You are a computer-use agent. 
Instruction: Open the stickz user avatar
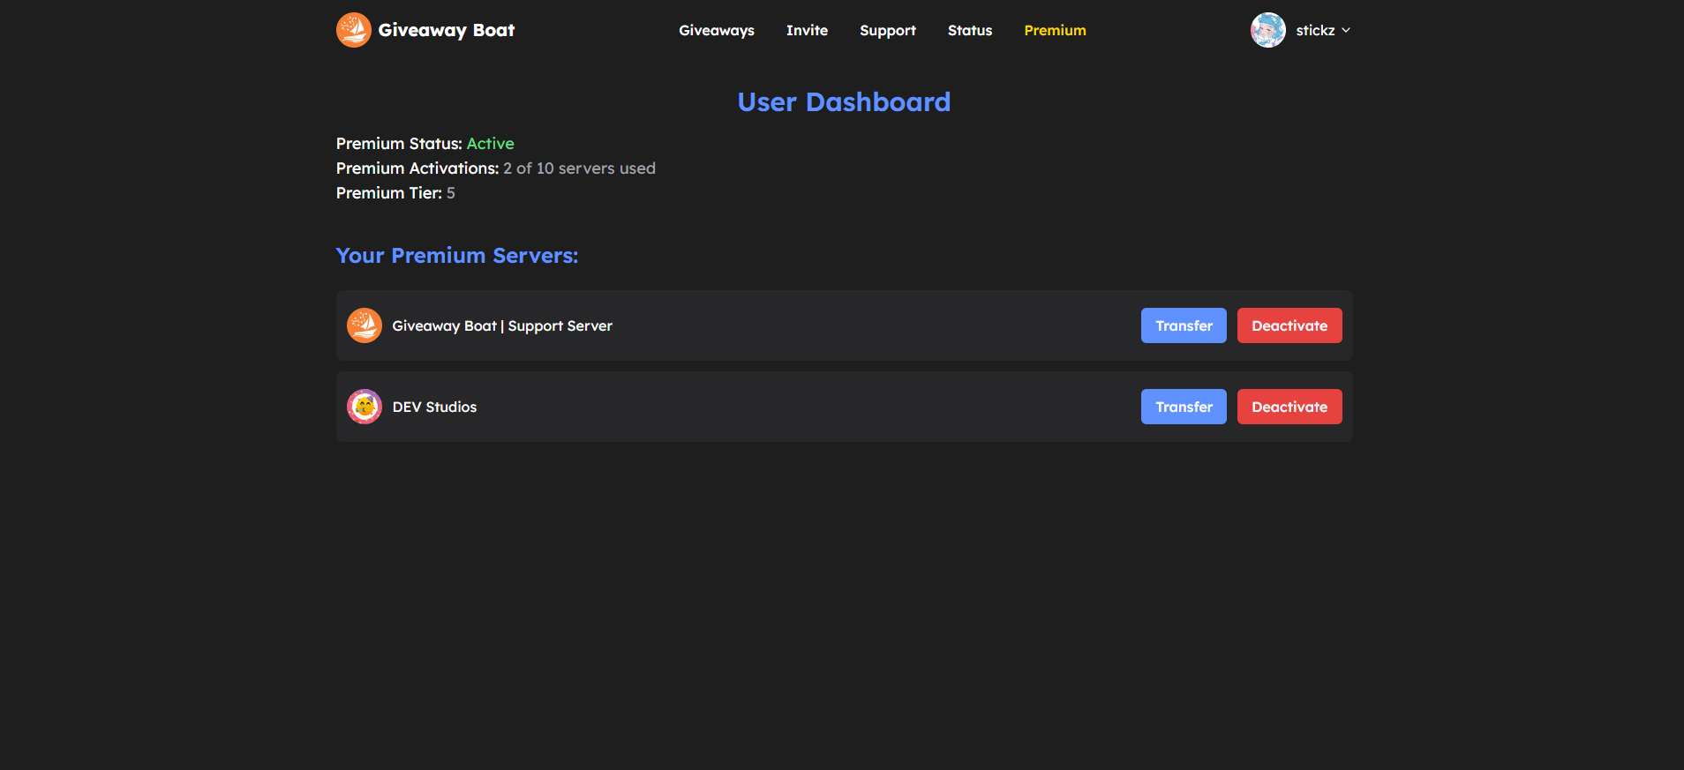pos(1267,30)
